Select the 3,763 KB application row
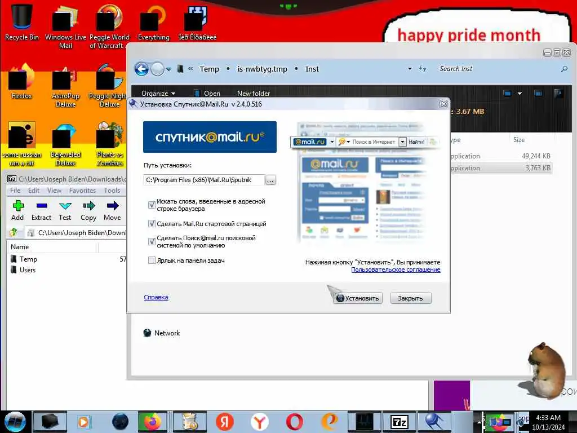This screenshot has width=577, height=433. pos(500,168)
